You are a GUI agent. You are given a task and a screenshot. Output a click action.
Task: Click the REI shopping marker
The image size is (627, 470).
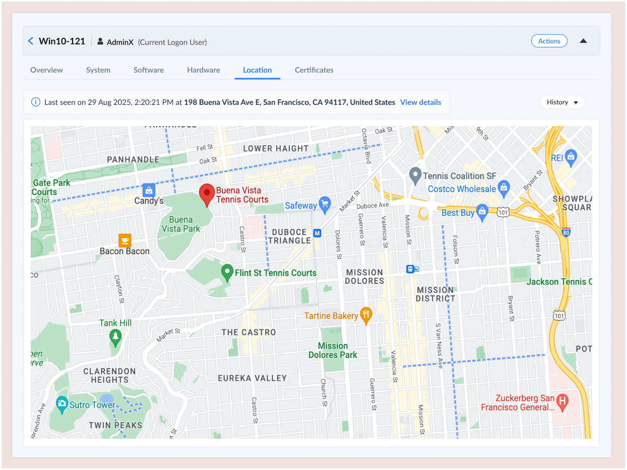coord(571,157)
